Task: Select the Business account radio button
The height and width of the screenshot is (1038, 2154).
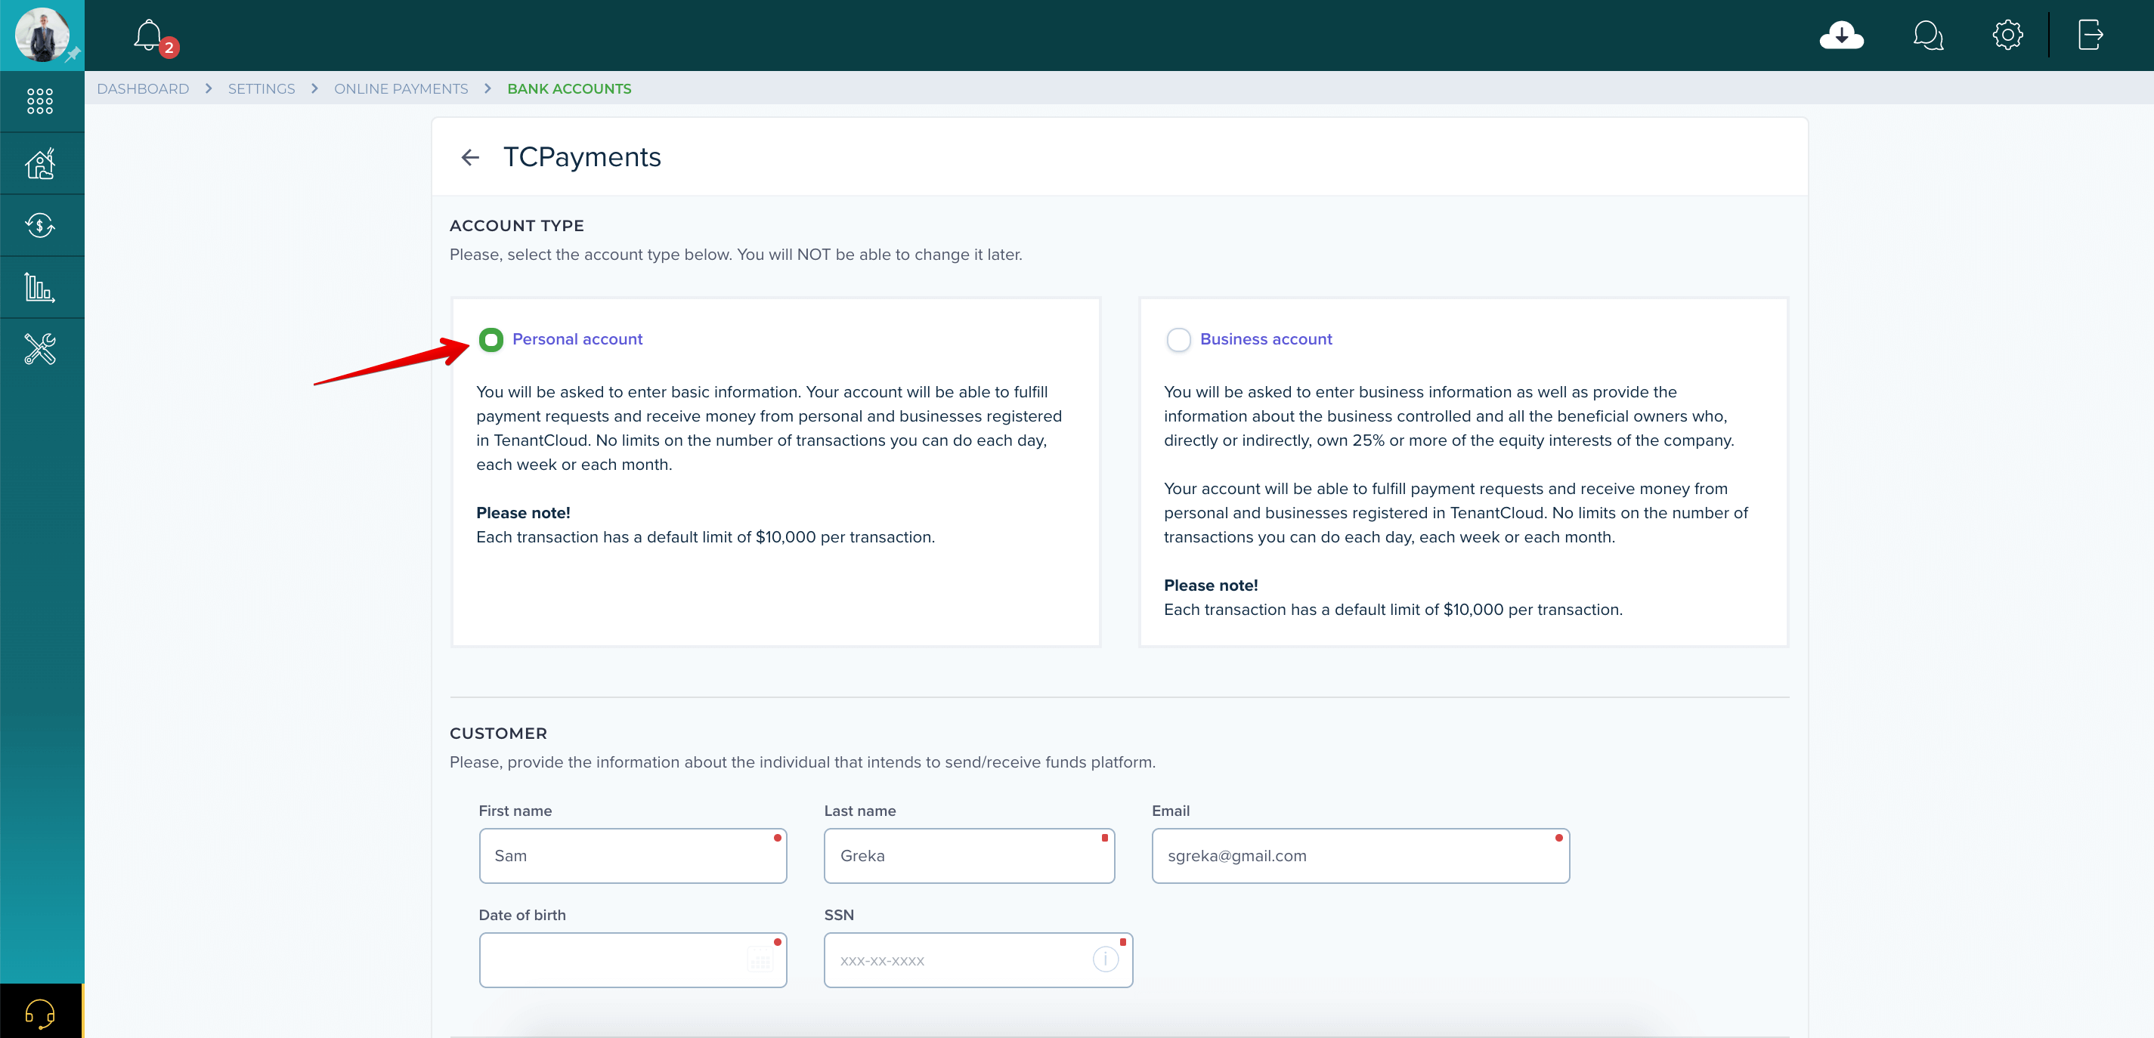Action: [x=1178, y=340]
